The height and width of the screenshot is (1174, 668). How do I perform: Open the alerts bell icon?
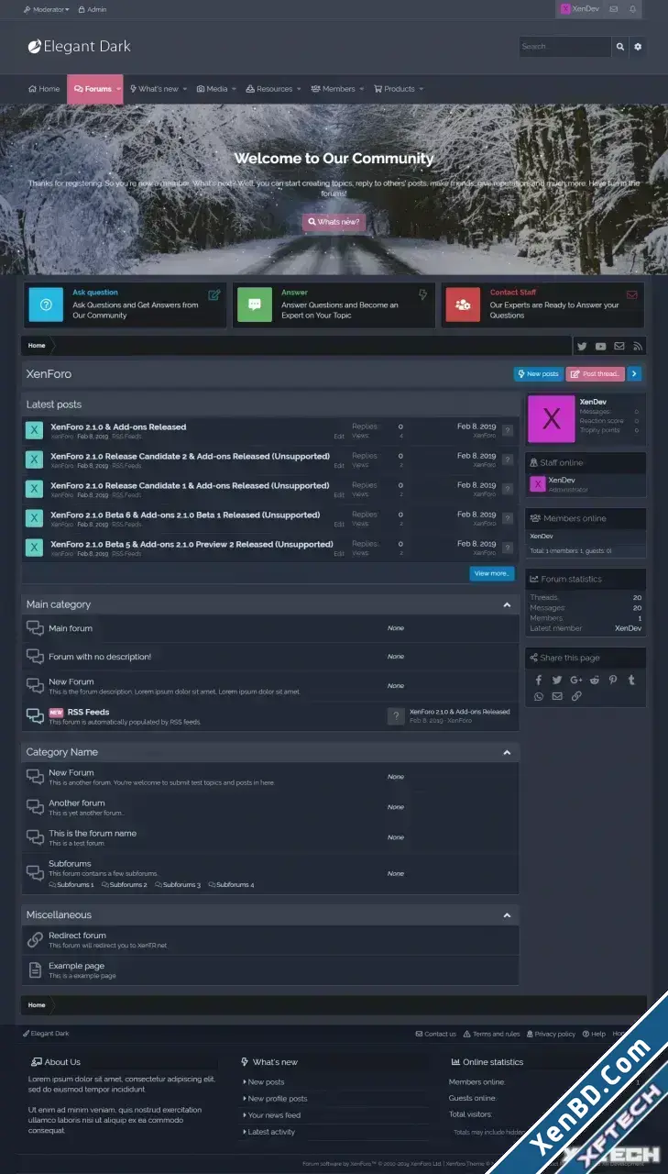tap(632, 9)
